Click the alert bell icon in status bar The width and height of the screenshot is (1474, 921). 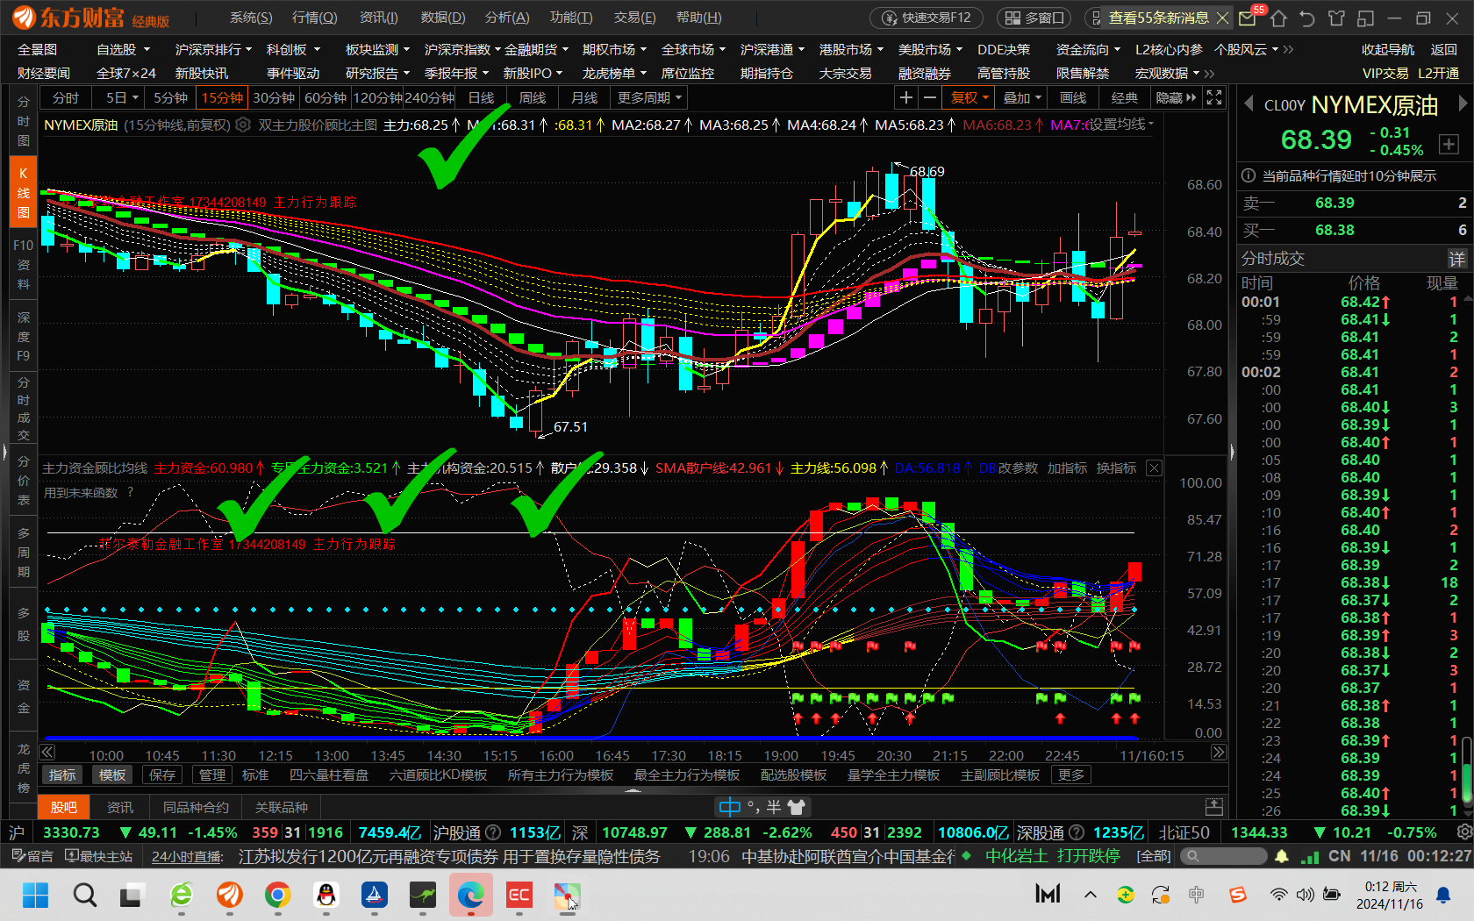coord(1282,856)
